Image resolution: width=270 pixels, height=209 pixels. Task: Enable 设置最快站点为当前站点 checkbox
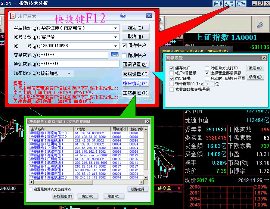coord(31,189)
